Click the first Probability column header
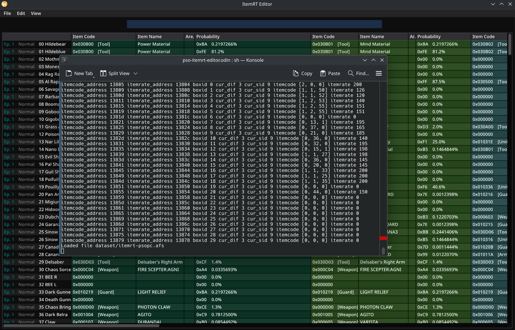This screenshot has width=515, height=330. pos(253,37)
